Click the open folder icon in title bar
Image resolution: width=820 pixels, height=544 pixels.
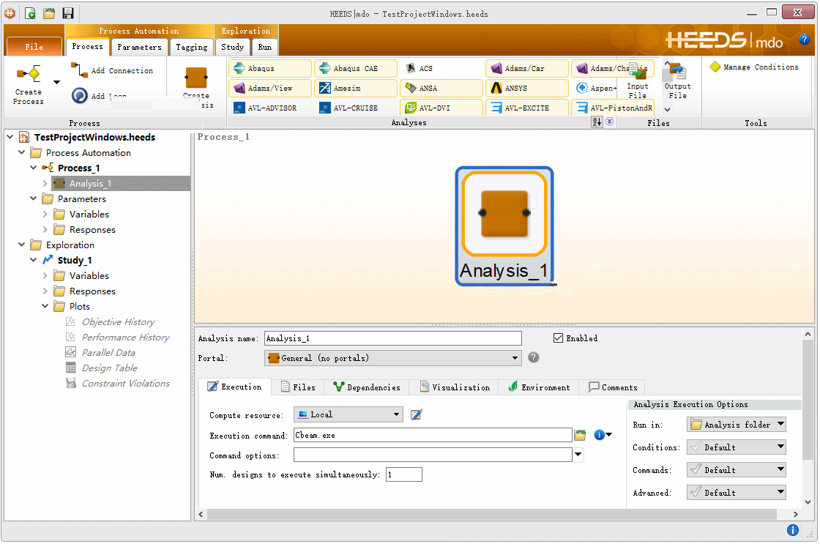point(49,13)
